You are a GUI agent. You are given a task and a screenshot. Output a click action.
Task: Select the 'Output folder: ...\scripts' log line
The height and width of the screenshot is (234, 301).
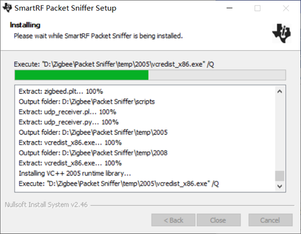86,101
